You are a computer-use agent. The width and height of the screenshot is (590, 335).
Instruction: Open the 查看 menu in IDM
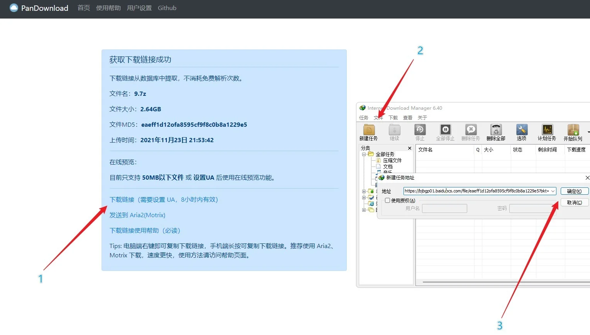408,118
